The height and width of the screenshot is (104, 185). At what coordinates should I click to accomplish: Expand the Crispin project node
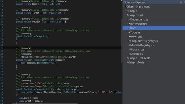click(125, 11)
